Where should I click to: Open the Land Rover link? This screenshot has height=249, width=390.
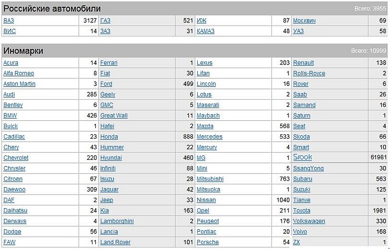(115, 242)
